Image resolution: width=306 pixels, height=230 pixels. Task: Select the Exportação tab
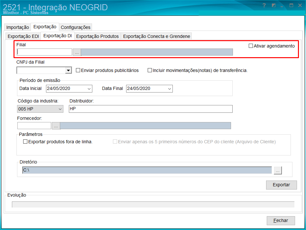(45, 27)
